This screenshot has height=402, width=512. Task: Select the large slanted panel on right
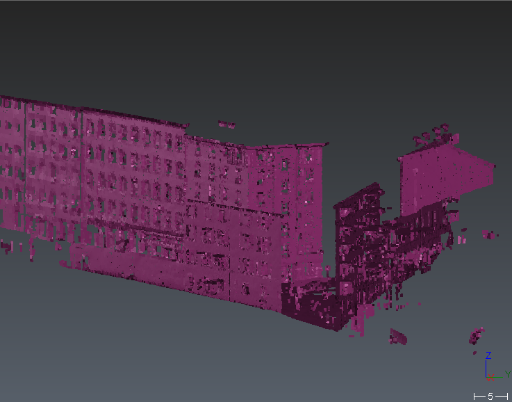coord(445,177)
